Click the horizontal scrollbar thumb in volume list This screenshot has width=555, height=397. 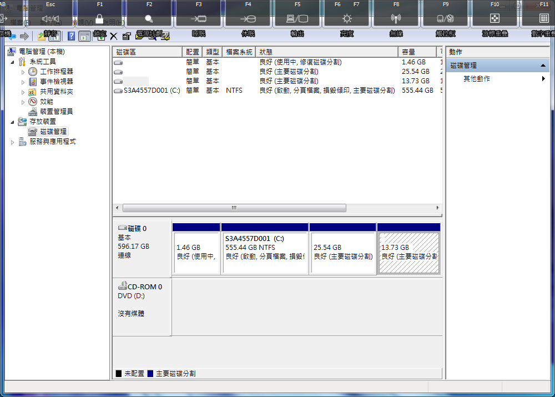pos(234,208)
